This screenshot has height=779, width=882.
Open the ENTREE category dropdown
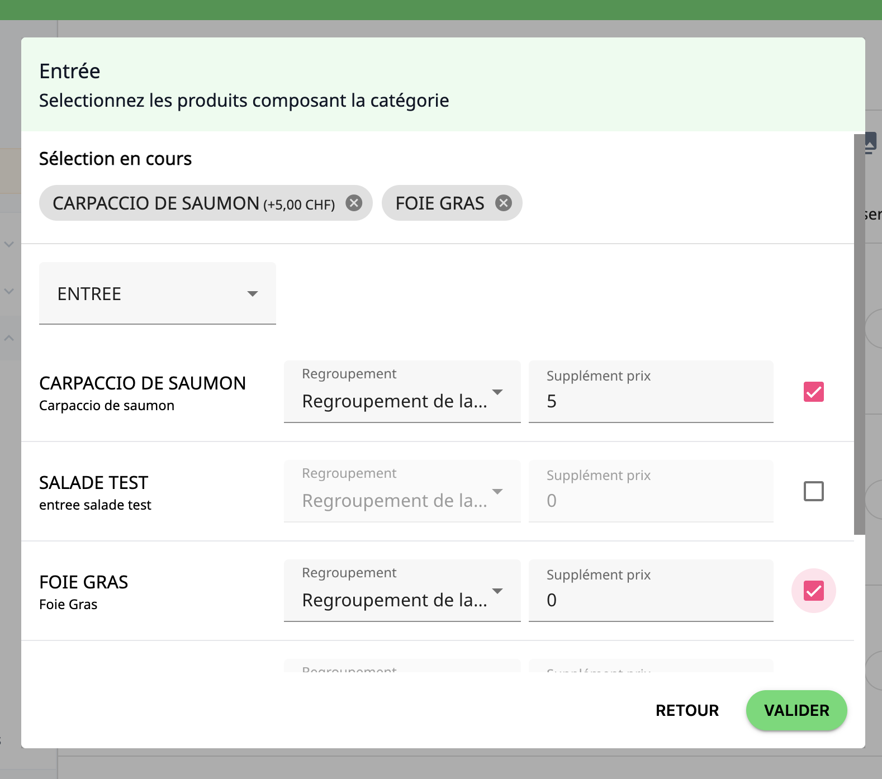point(157,293)
